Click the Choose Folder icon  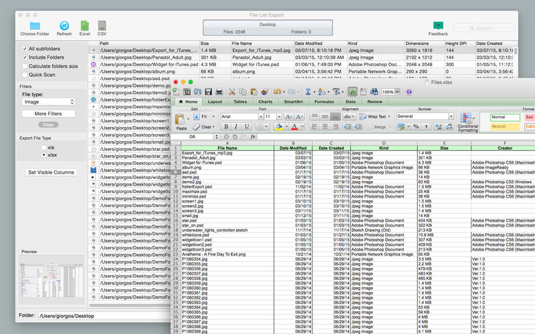click(34, 25)
